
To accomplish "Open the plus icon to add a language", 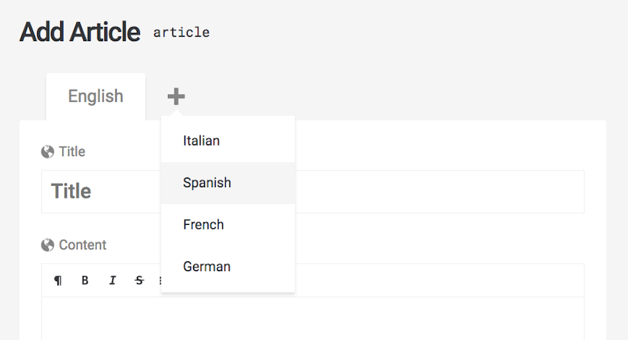I will click(x=176, y=96).
